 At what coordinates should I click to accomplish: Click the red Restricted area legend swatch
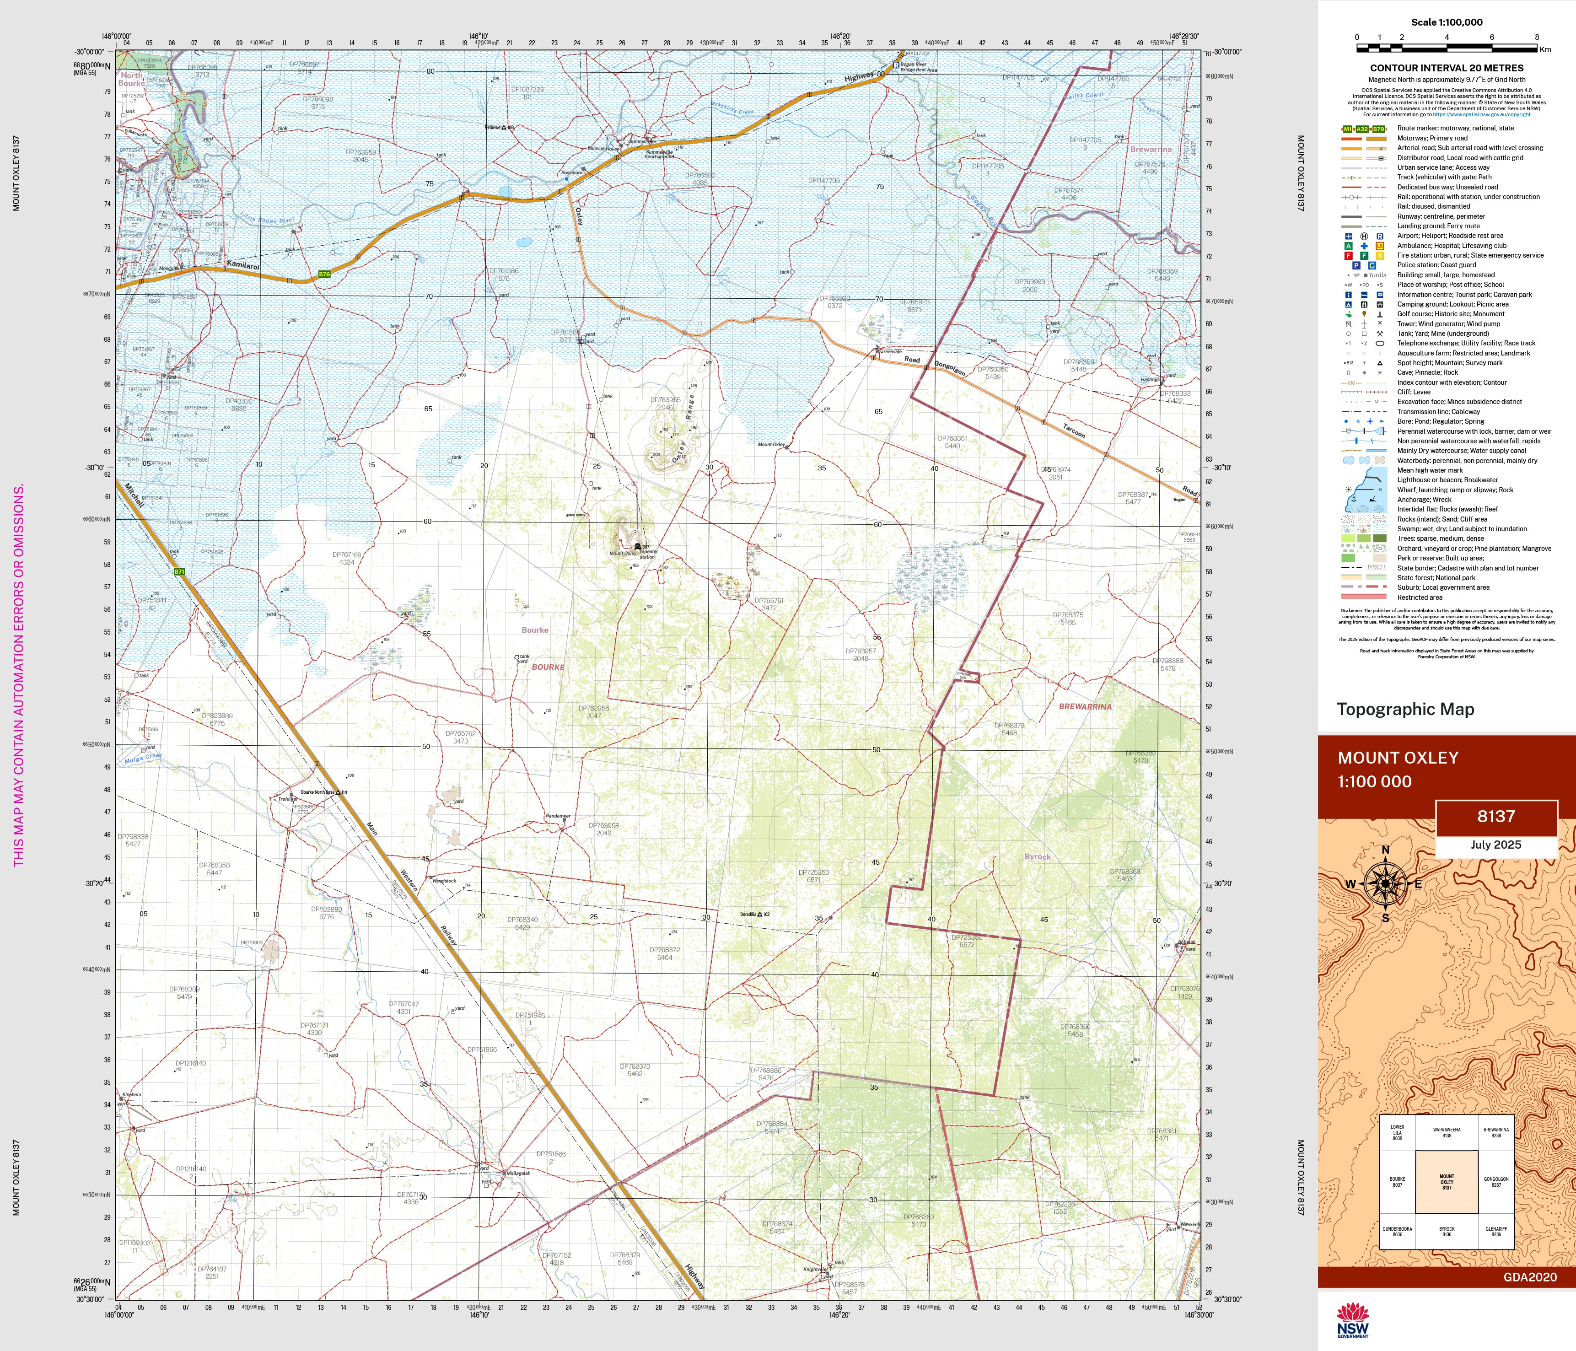pos(1365,597)
